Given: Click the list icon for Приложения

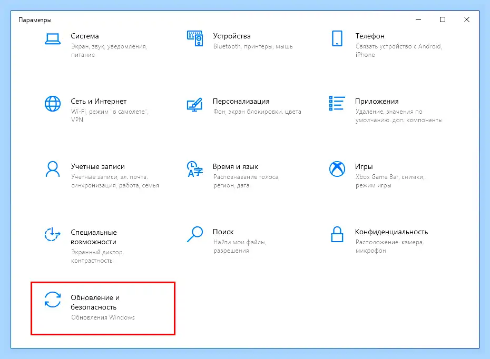Looking at the screenshot, I should 337,103.
